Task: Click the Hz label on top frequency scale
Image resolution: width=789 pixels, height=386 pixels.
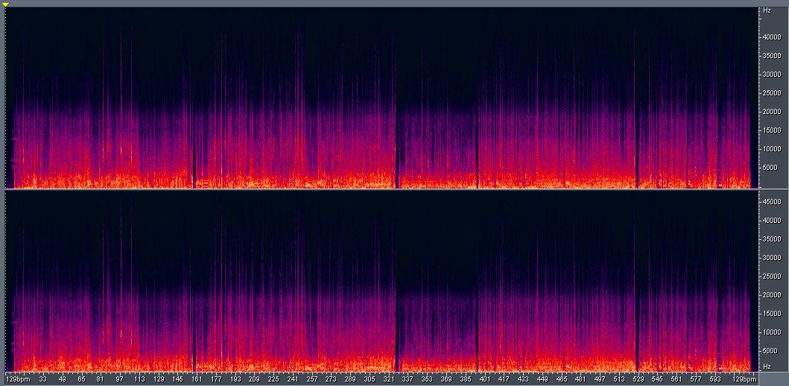Action: [767, 11]
